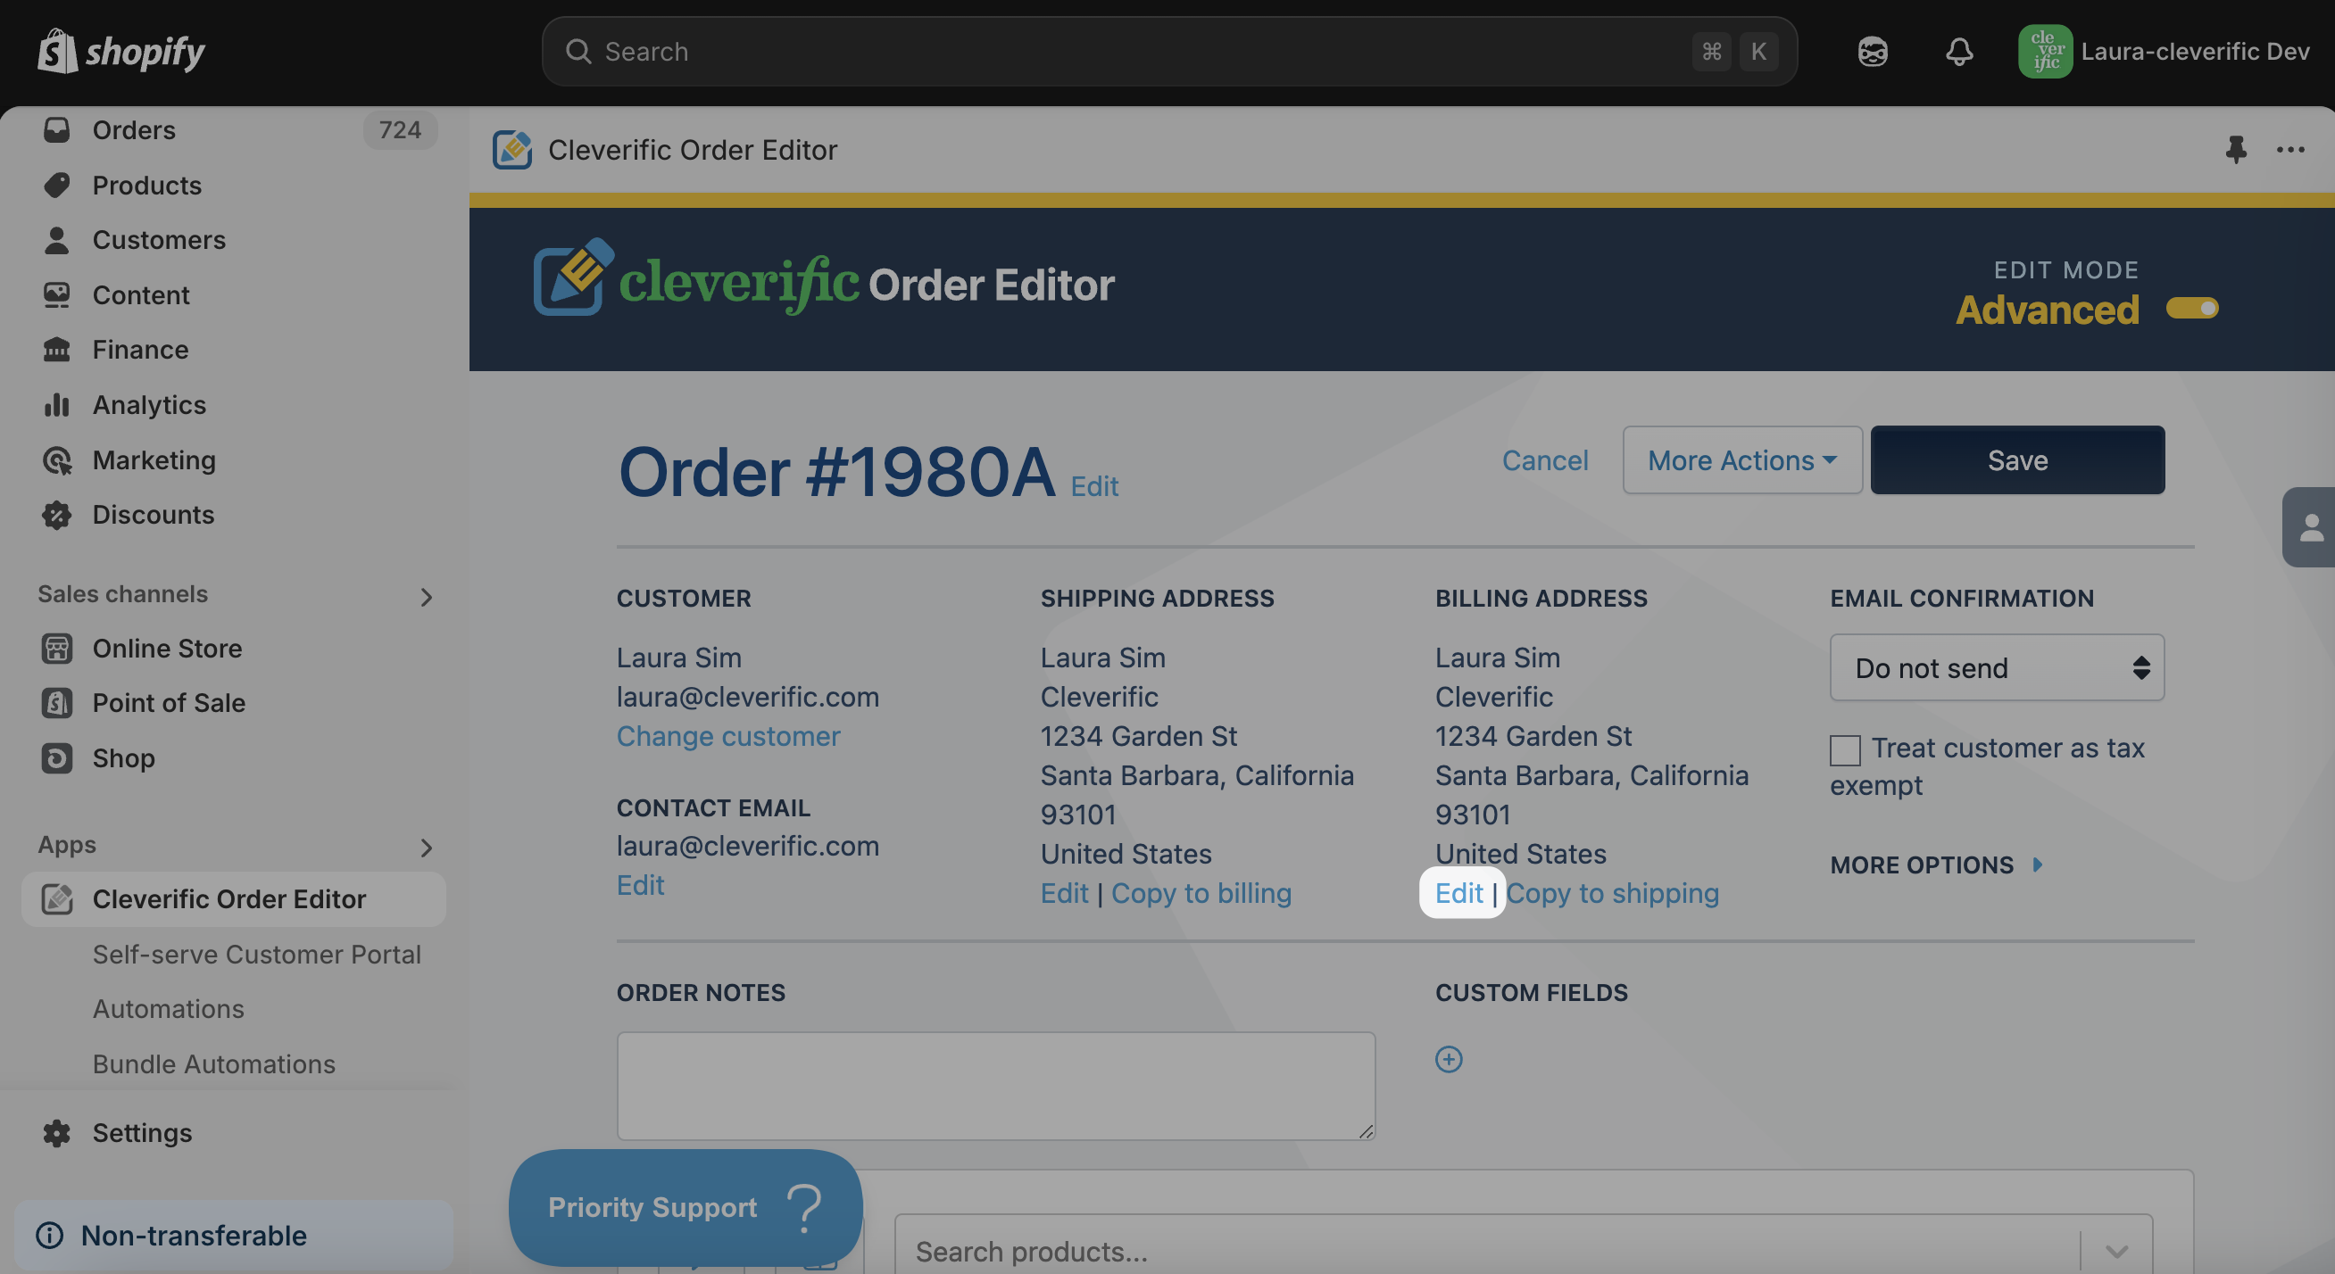Click the Search products input field
This screenshot has height=1274, width=2335.
(x=1486, y=1252)
